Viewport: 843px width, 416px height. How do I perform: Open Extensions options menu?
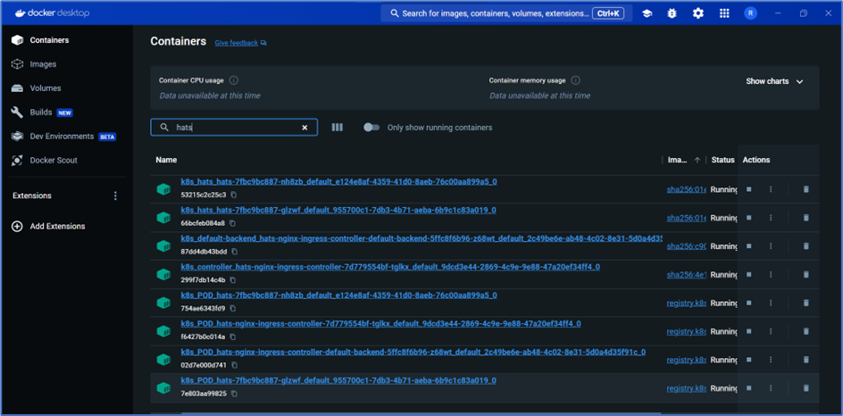tap(115, 196)
